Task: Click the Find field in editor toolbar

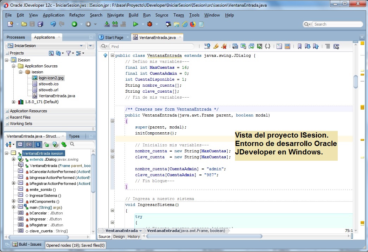Action: [x=152, y=47]
